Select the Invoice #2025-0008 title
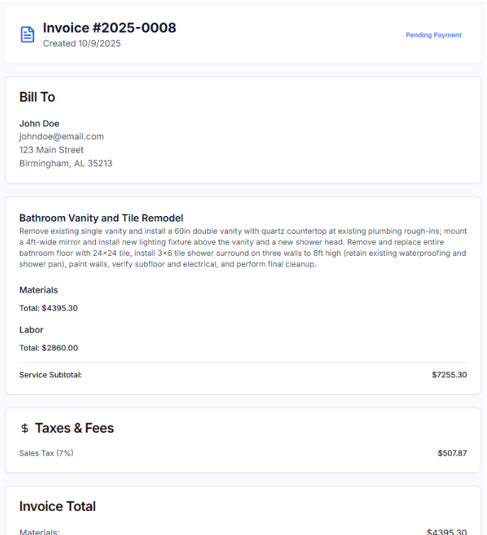This screenshot has width=487, height=535. click(109, 28)
